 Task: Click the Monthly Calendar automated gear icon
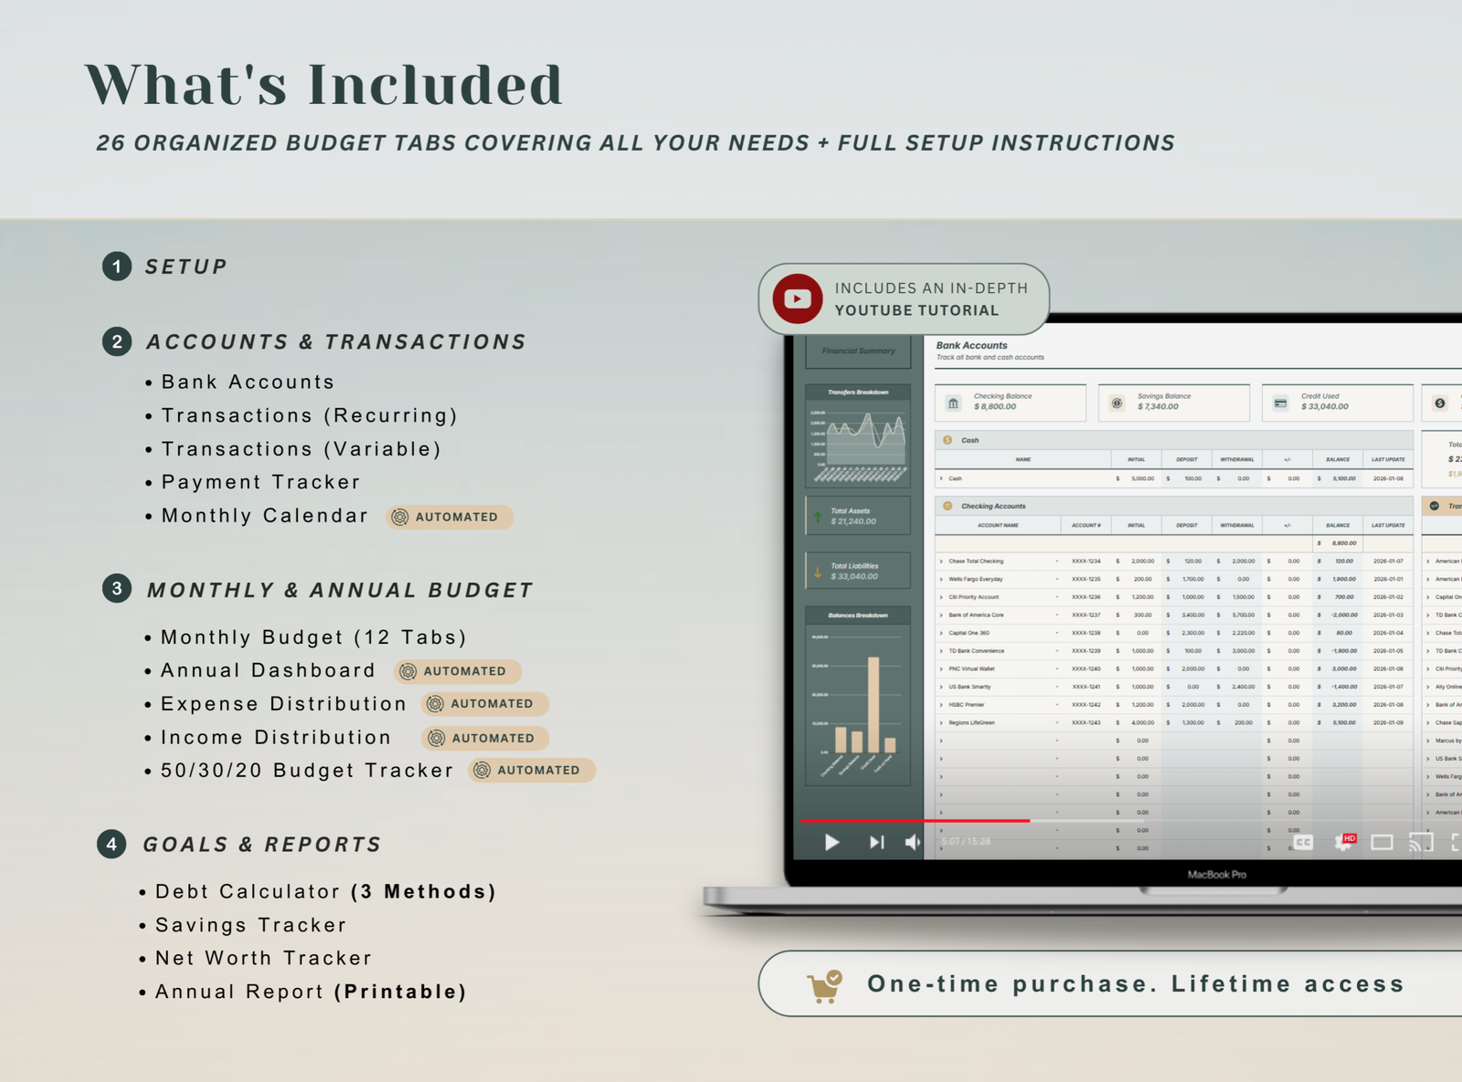pyautogui.click(x=400, y=517)
